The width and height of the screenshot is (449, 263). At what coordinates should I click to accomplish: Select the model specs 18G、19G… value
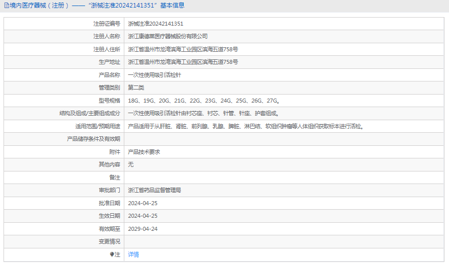(204, 101)
